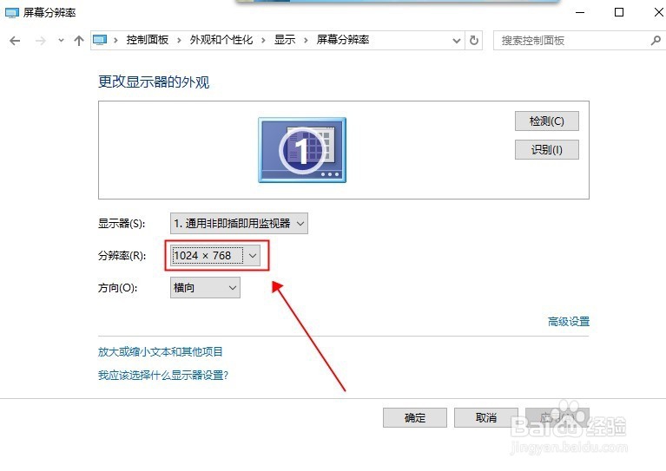Select the monitor 1 thumbnail
Image resolution: width=666 pixels, height=471 pixels.
pos(302,150)
